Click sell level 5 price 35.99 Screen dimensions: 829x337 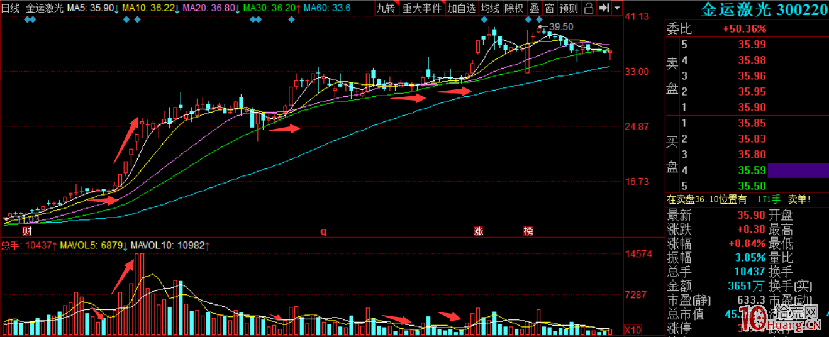click(752, 45)
